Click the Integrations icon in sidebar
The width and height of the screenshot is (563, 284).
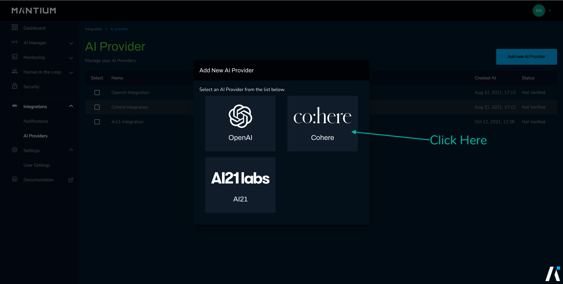coord(15,106)
